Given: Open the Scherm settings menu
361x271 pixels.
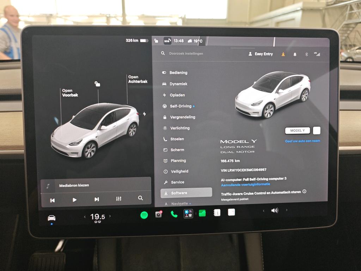Looking at the screenshot, I should [x=178, y=150].
